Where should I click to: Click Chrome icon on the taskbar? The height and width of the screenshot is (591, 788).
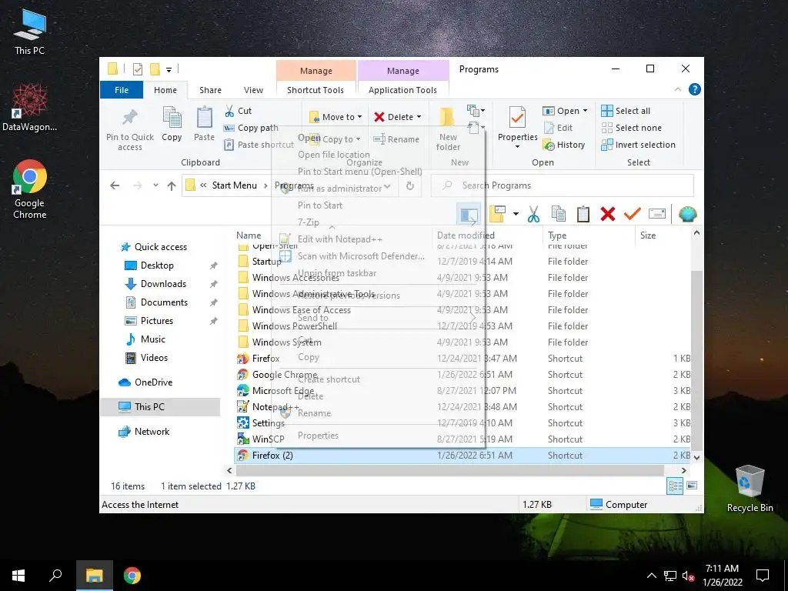click(132, 576)
